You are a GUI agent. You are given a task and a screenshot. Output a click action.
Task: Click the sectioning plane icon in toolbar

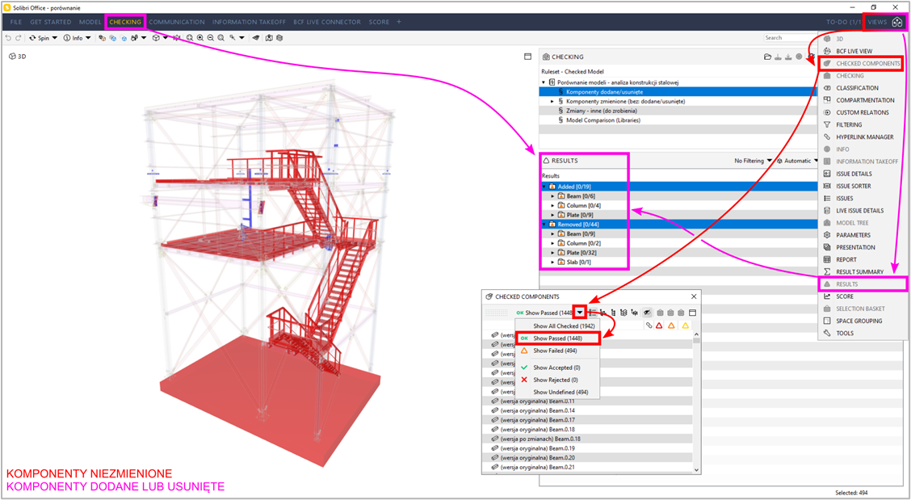(256, 38)
